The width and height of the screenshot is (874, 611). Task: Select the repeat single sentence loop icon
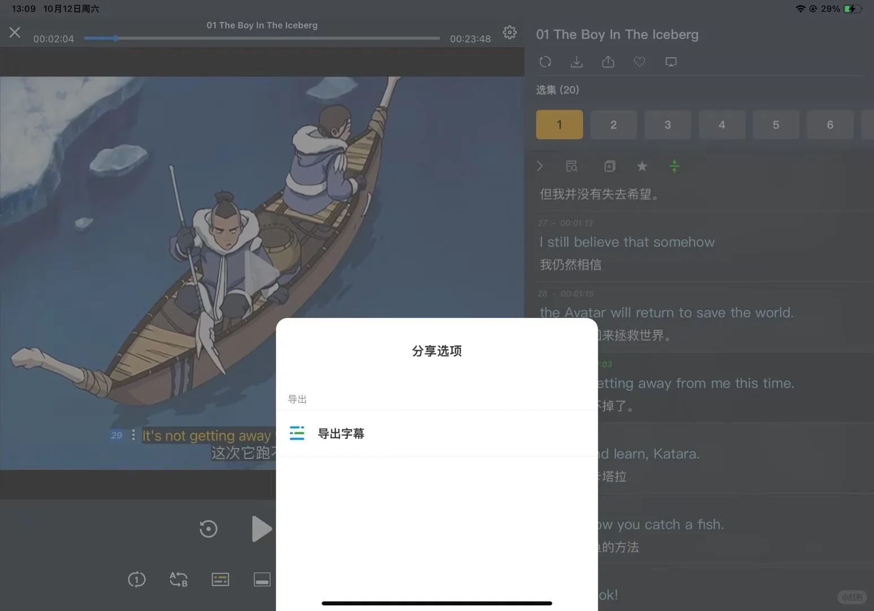pyautogui.click(x=136, y=579)
